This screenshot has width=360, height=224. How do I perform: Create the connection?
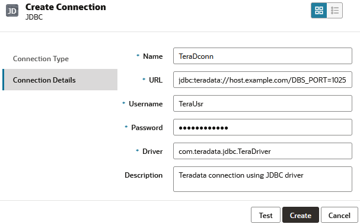click(301, 215)
